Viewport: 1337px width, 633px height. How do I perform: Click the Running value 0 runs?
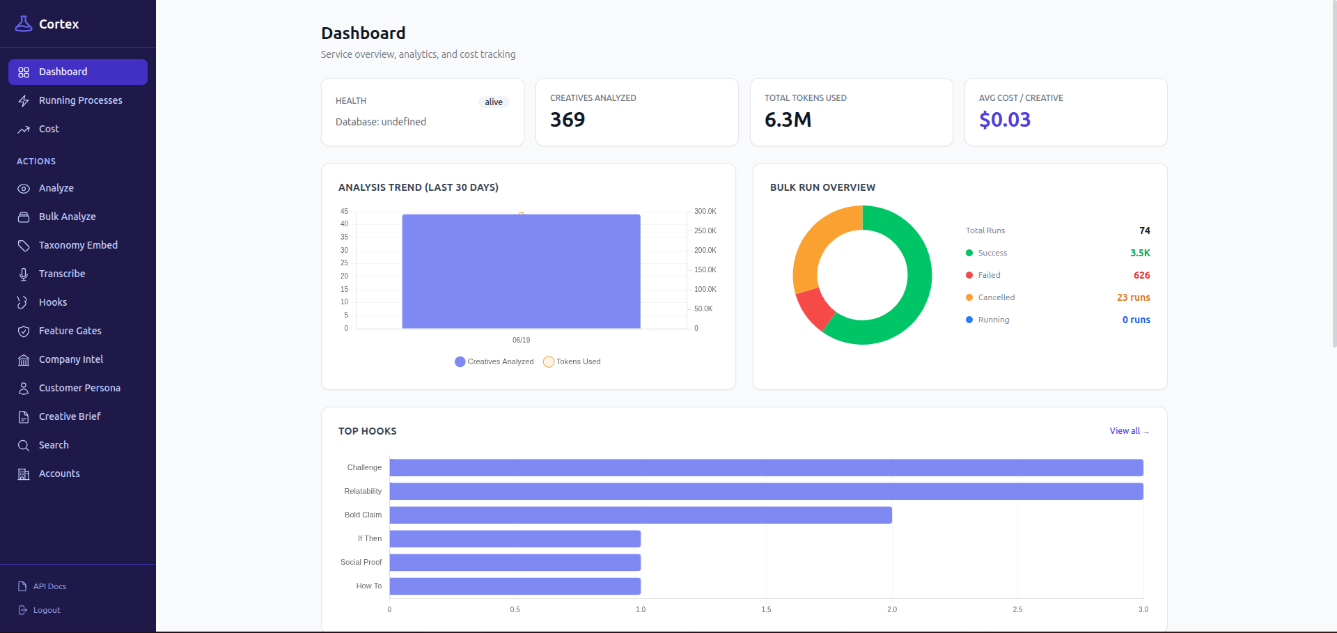pyautogui.click(x=1136, y=320)
